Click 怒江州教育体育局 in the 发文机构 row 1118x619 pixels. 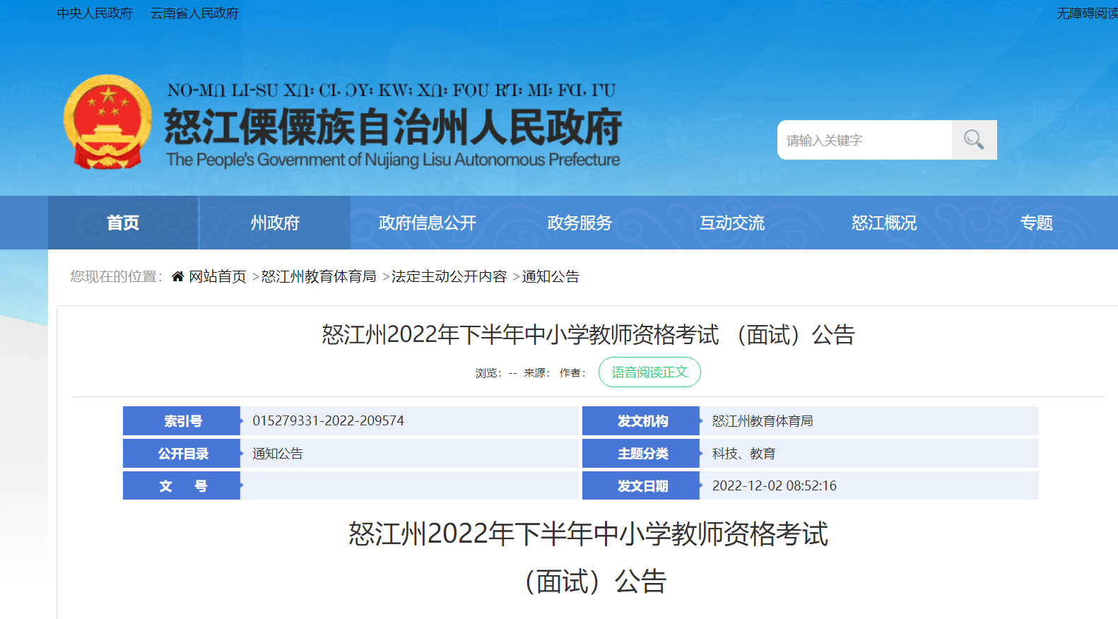click(x=763, y=420)
